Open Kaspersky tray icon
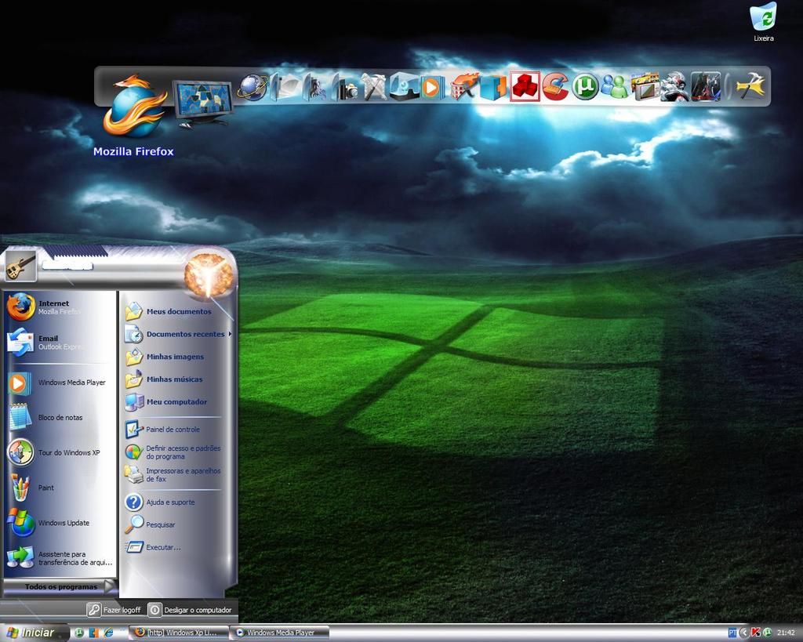This screenshot has width=803, height=642. tap(755, 633)
